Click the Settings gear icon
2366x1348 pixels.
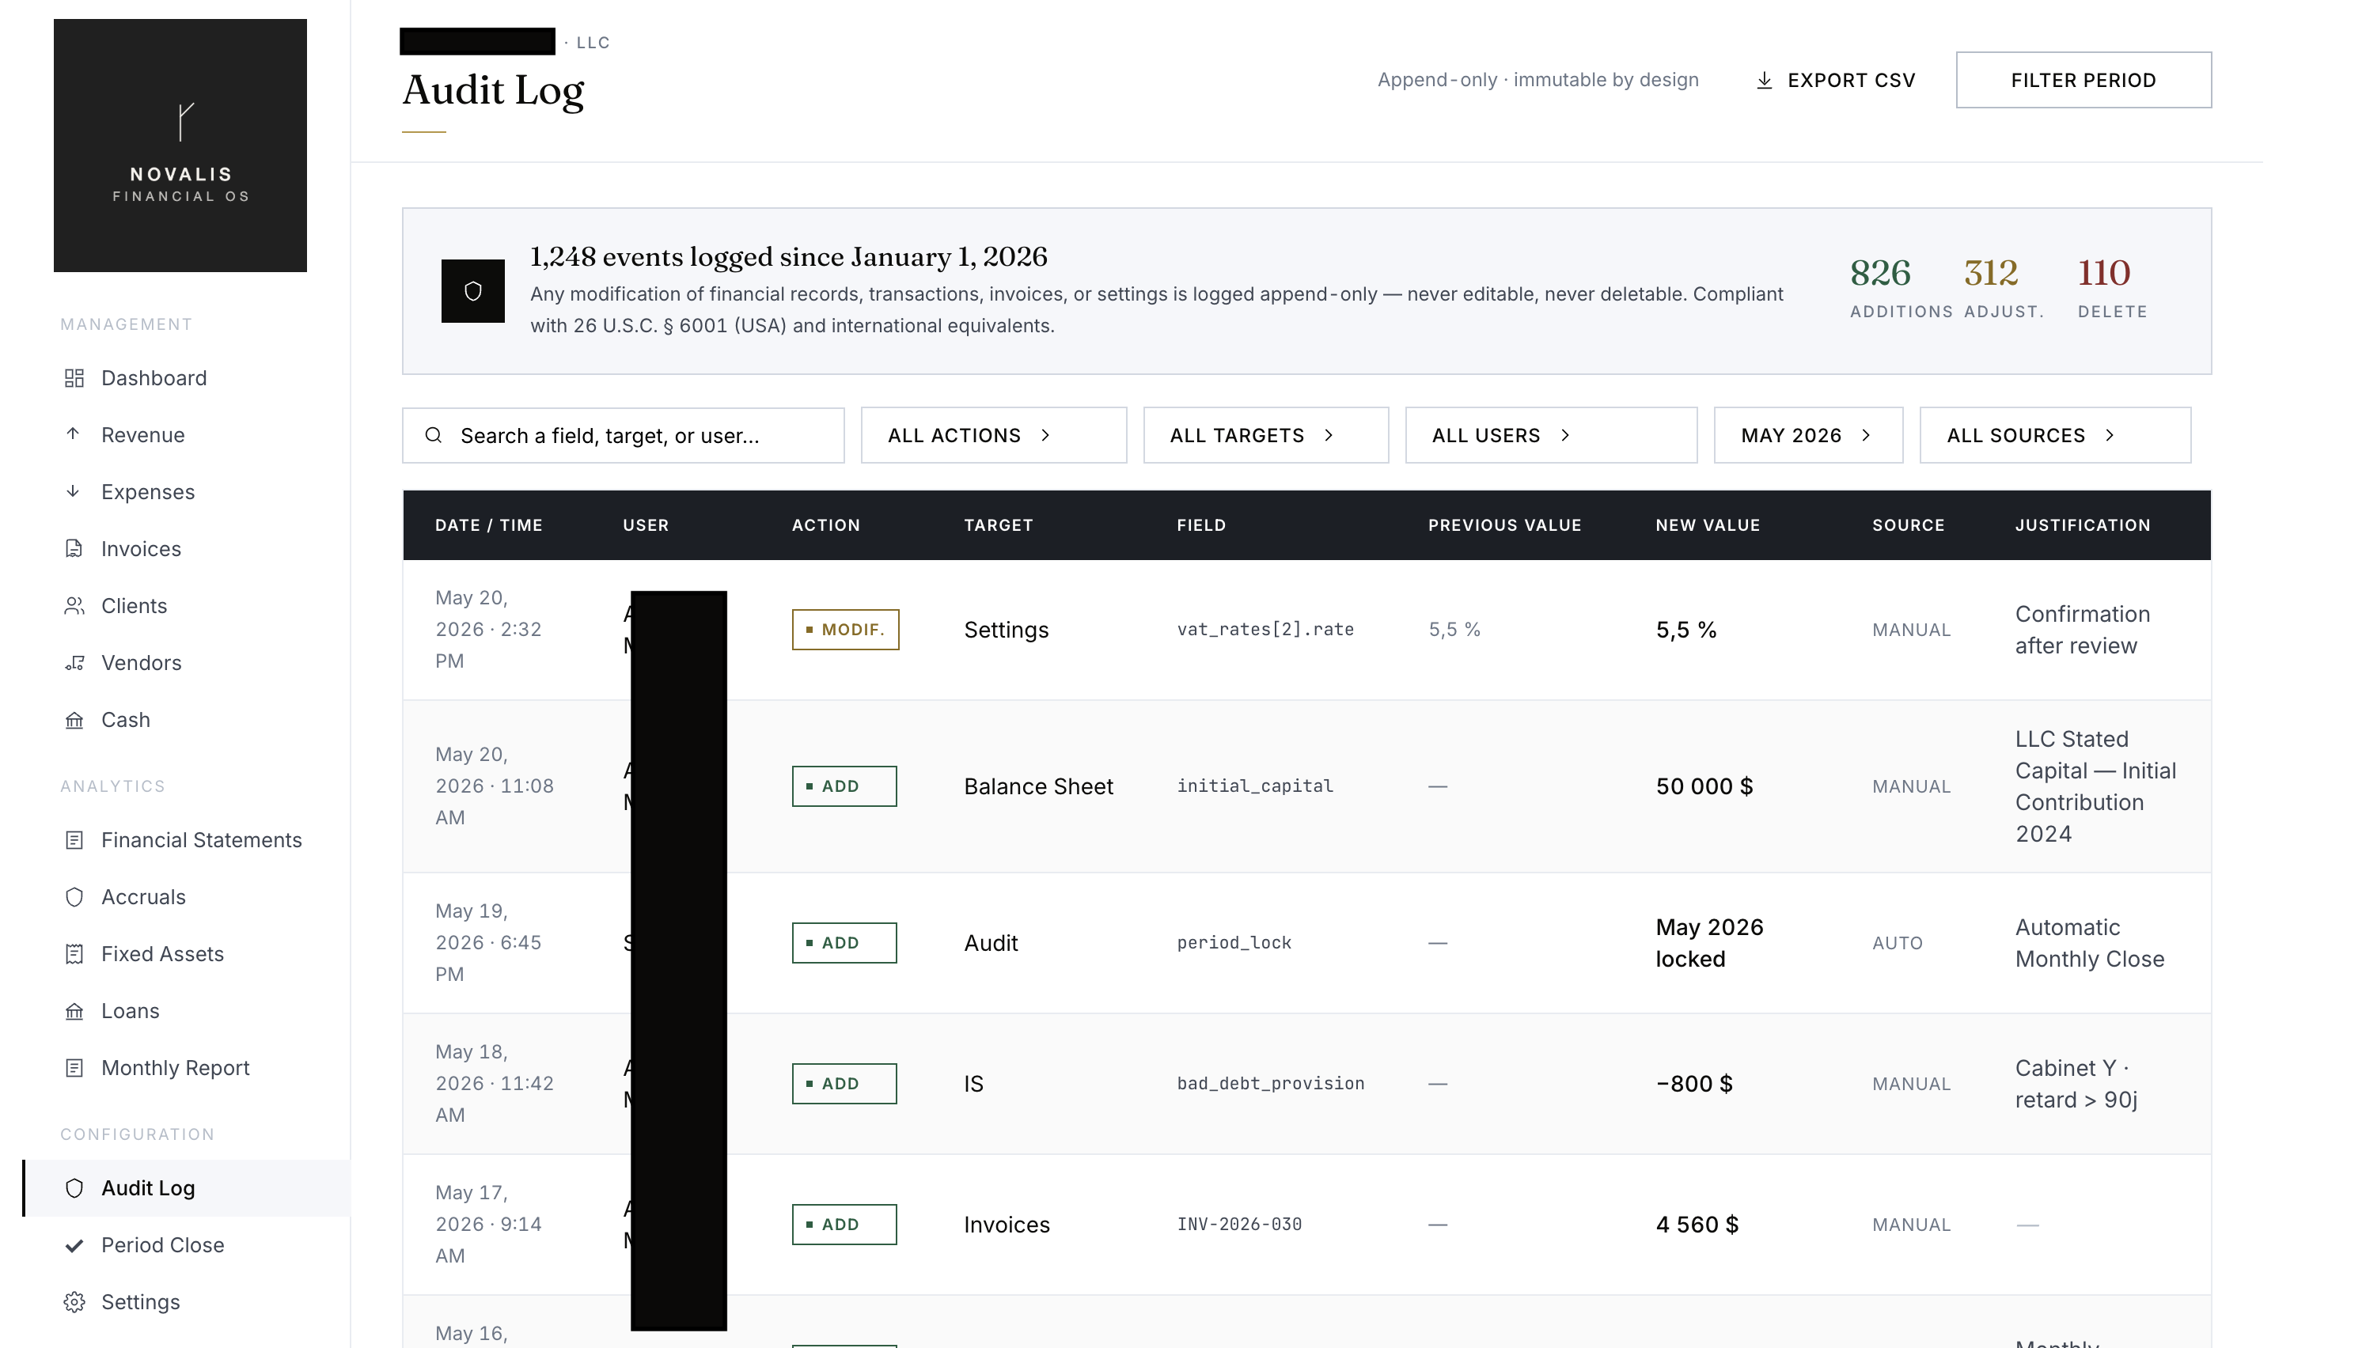point(74,1301)
